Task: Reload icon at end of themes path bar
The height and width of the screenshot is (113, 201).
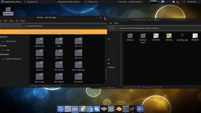Action: [105, 26]
